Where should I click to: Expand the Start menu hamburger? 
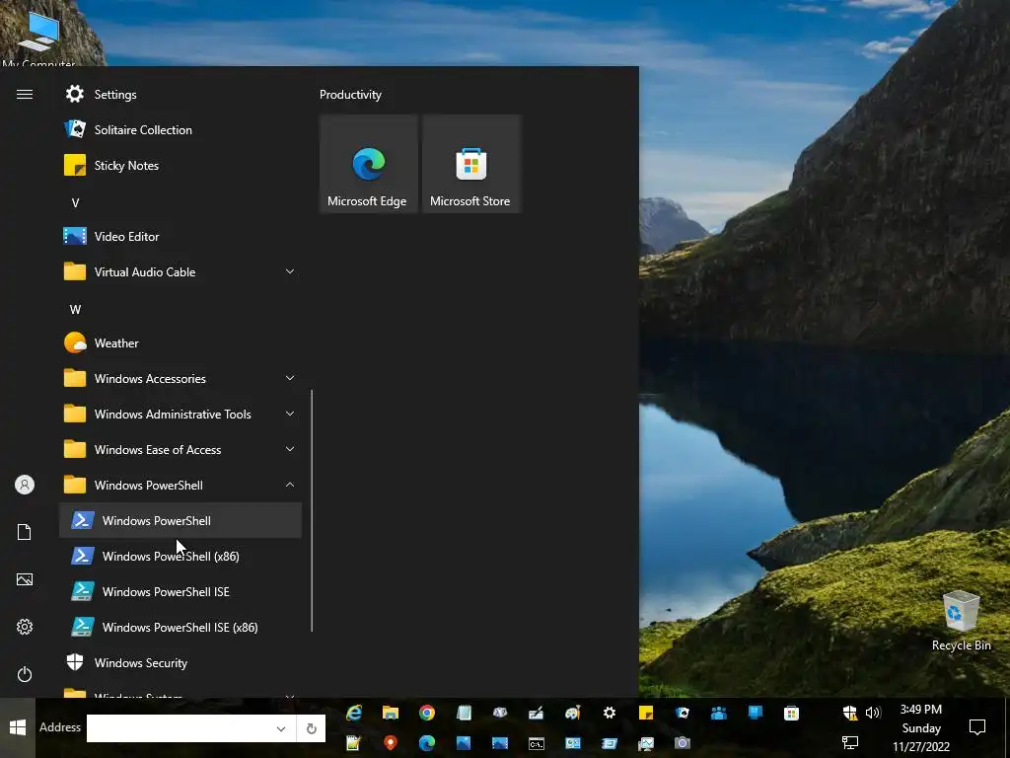[x=25, y=95]
